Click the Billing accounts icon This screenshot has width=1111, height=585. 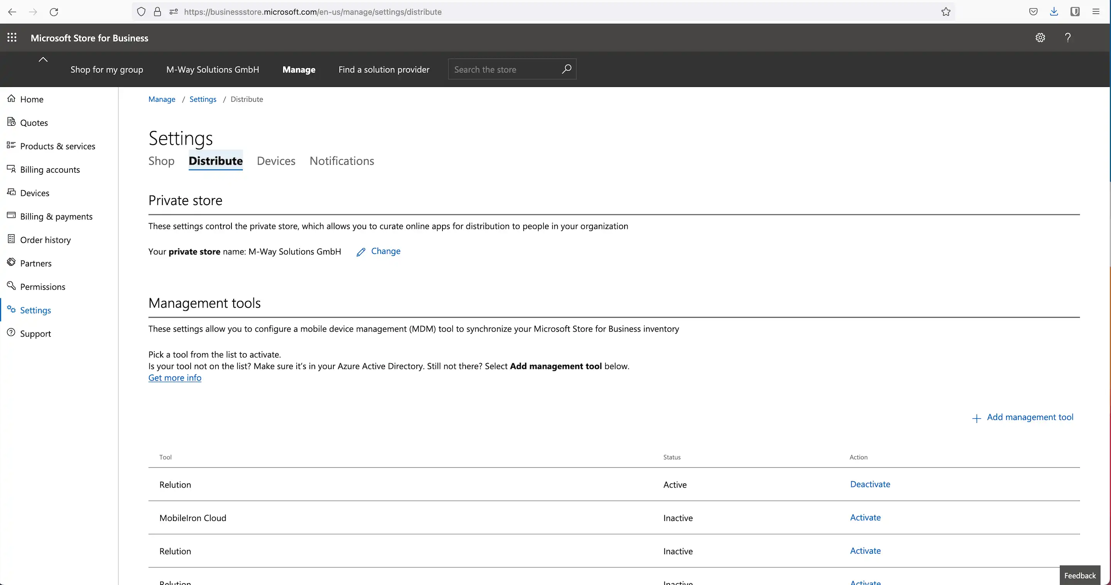click(11, 169)
